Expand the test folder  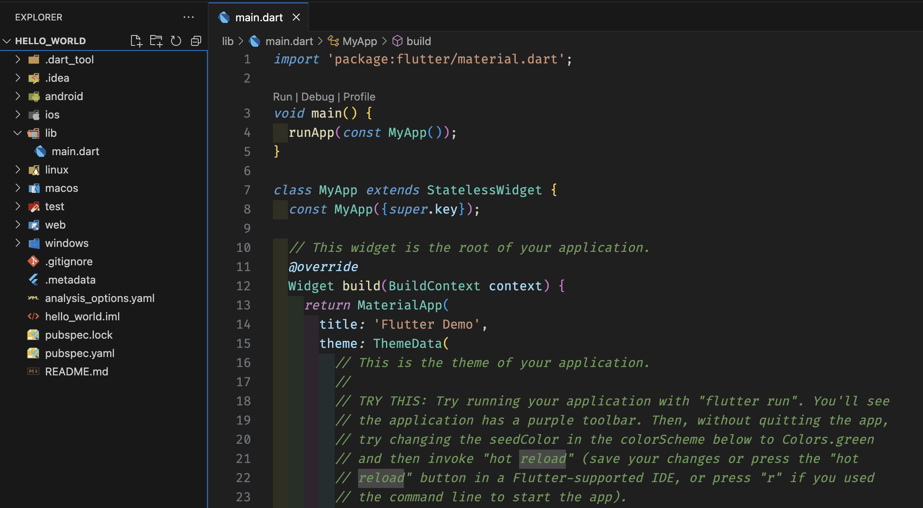coord(18,206)
